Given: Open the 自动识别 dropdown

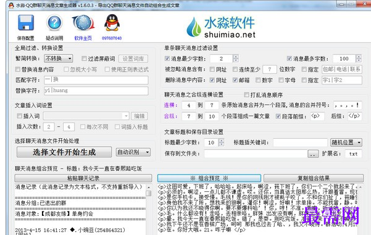Looking at the screenshot, I should pos(133,152).
